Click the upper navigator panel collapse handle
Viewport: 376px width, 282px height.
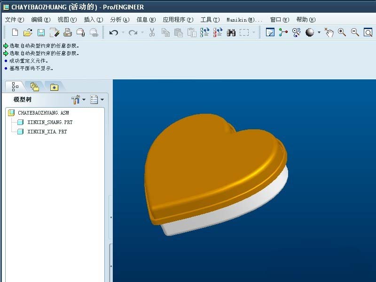[111, 217]
